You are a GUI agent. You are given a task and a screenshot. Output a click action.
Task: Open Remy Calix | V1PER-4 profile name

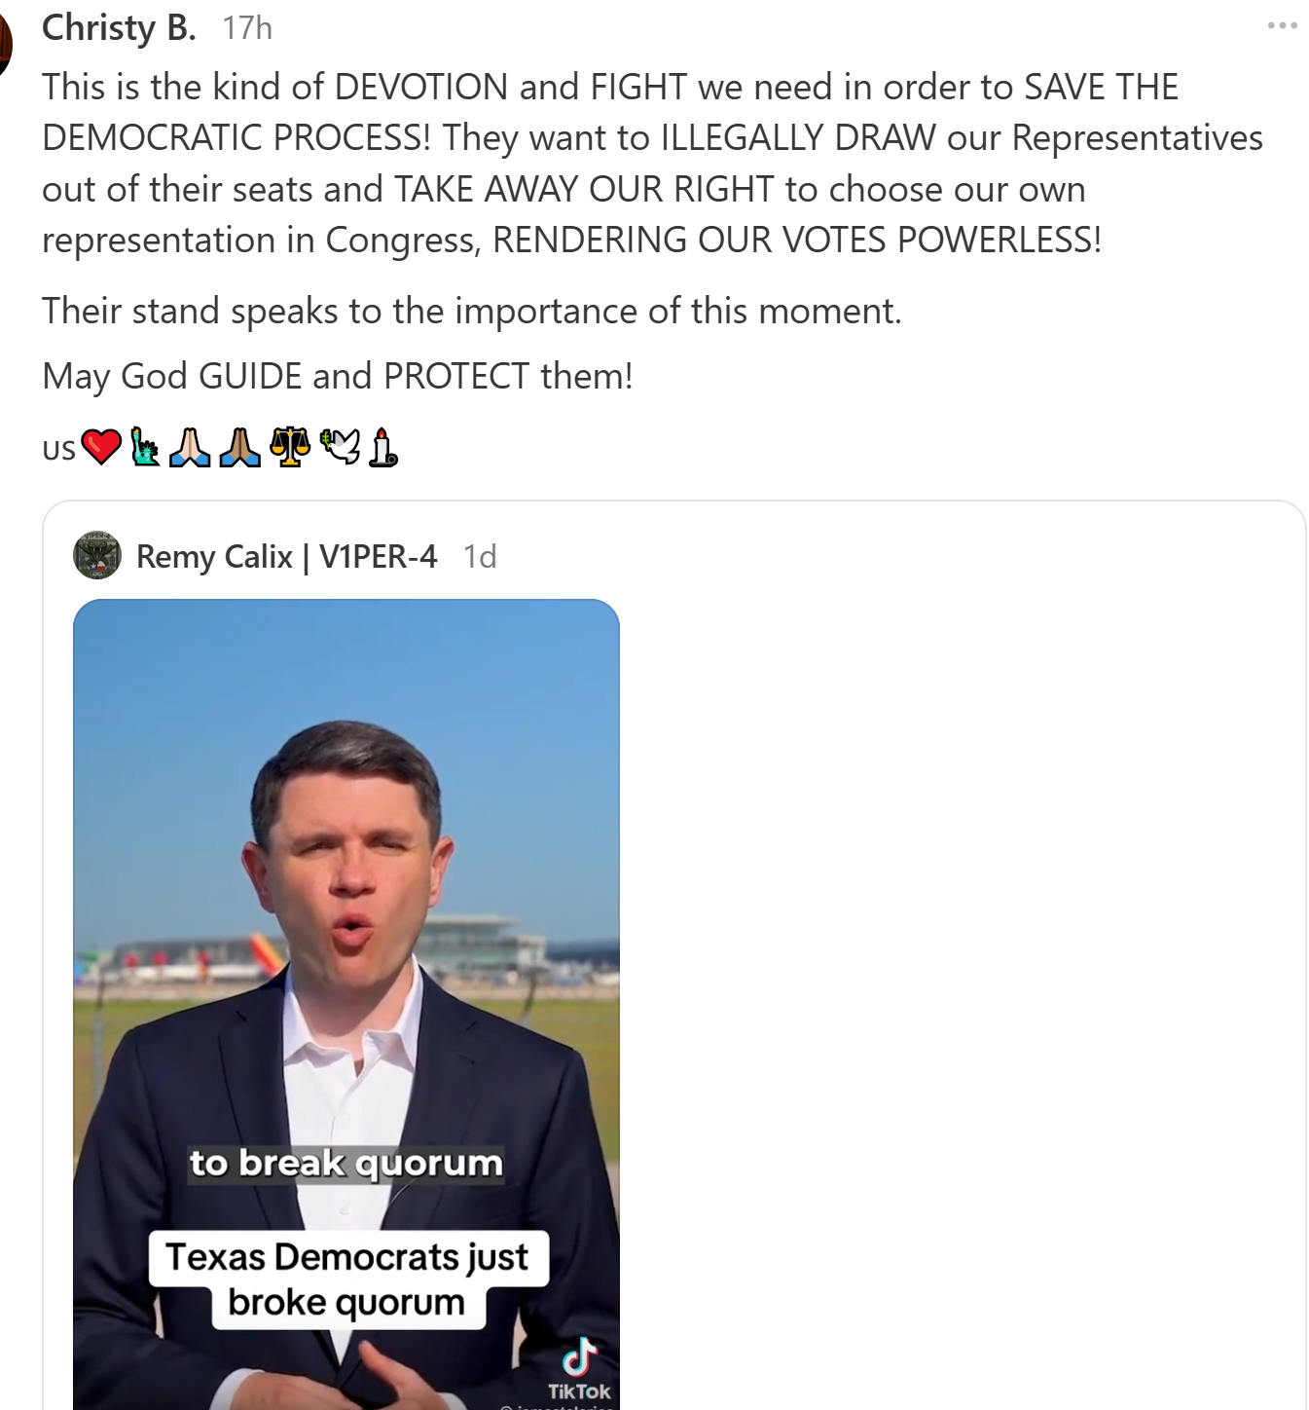[x=286, y=556]
